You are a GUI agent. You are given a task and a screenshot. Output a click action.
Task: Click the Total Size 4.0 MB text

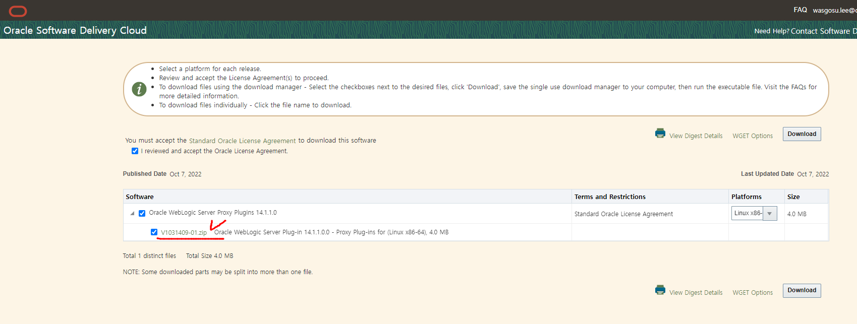[x=209, y=256]
